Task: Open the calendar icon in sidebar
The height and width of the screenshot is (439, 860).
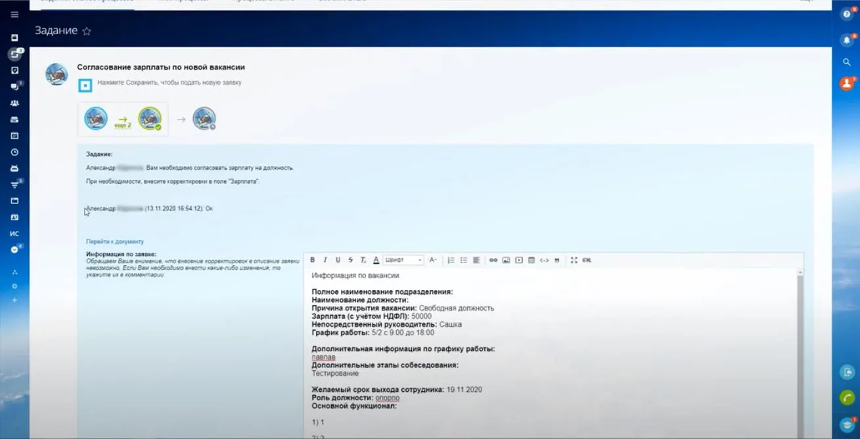Action: point(14,135)
